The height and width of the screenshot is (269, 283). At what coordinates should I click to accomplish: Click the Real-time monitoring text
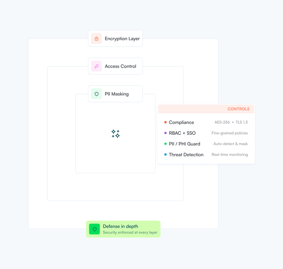click(x=230, y=155)
